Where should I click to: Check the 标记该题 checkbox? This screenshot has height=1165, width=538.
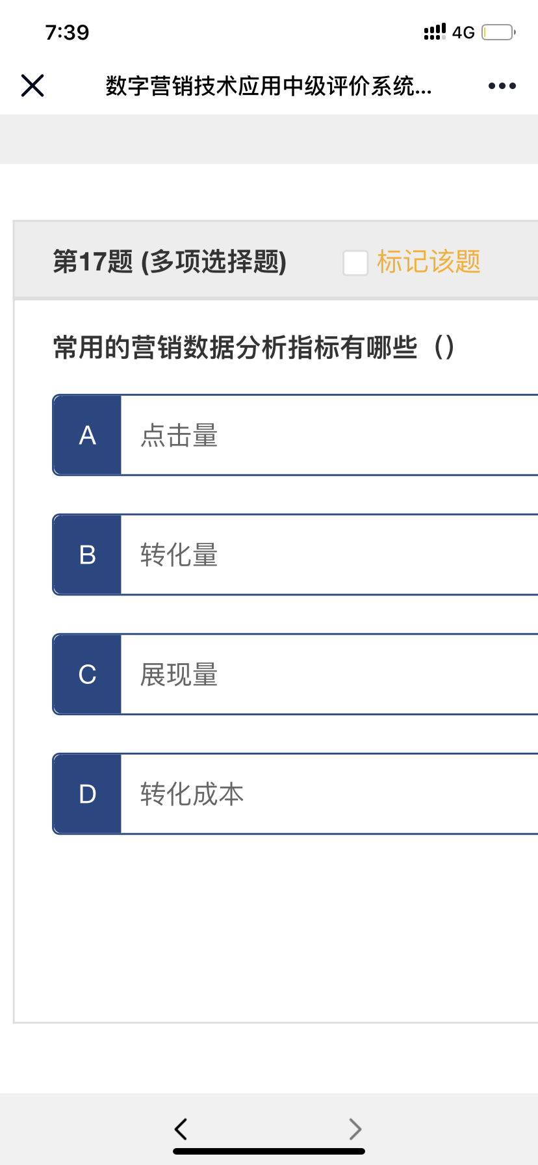coord(355,263)
